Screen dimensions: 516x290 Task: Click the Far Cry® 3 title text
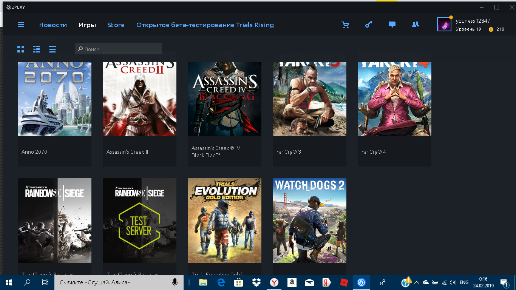click(x=289, y=152)
